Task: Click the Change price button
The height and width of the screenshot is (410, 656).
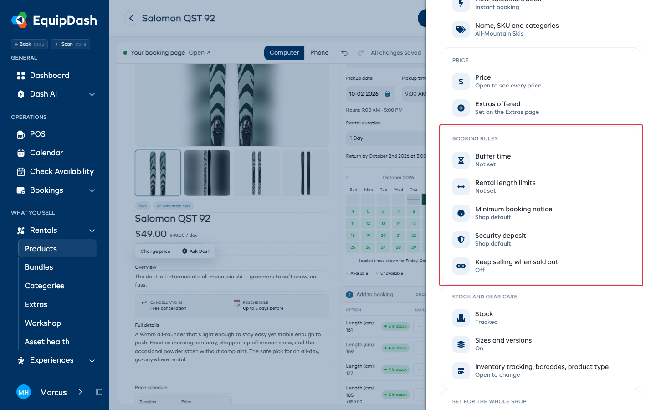Action: coord(155,251)
